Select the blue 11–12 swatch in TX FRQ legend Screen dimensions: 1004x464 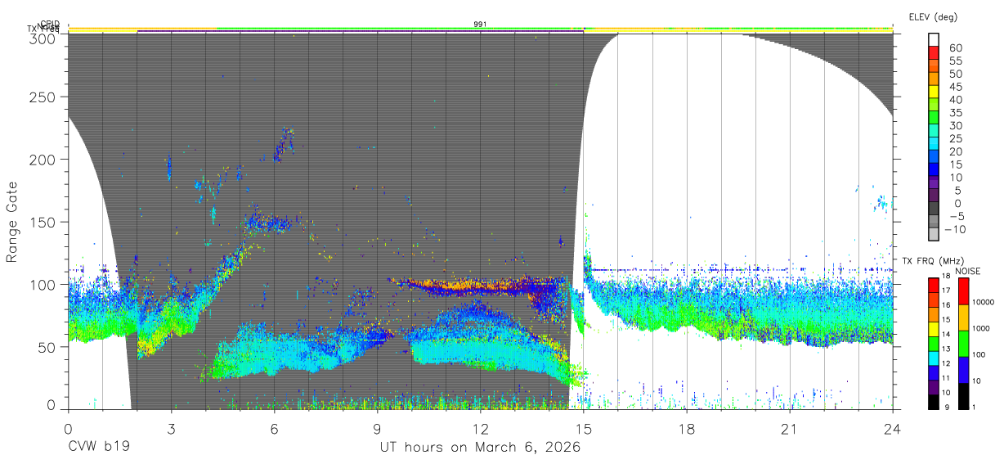pyautogui.click(x=934, y=372)
